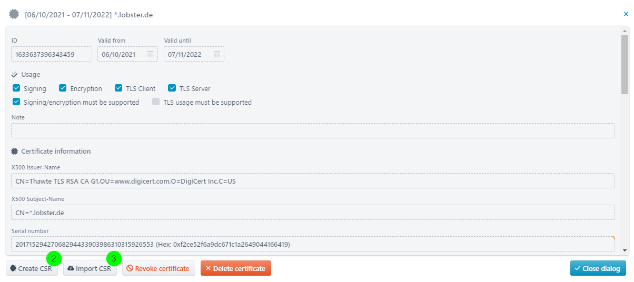Toggle Signing/encryption must be supported
Viewport: 634px width, 282px height.
pyautogui.click(x=16, y=102)
